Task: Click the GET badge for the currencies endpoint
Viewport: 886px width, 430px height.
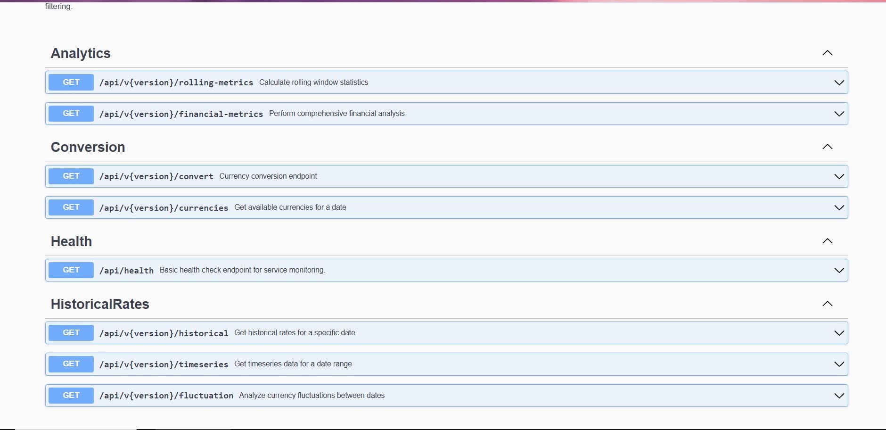Action: pyautogui.click(x=71, y=207)
